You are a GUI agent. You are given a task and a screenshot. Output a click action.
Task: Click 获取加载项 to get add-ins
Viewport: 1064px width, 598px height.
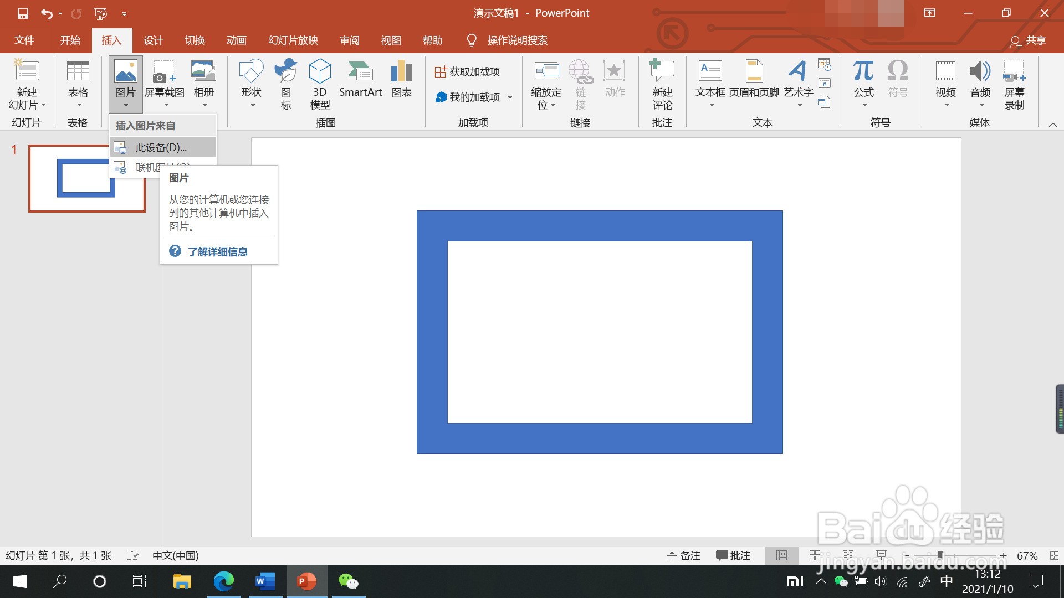pyautogui.click(x=467, y=71)
